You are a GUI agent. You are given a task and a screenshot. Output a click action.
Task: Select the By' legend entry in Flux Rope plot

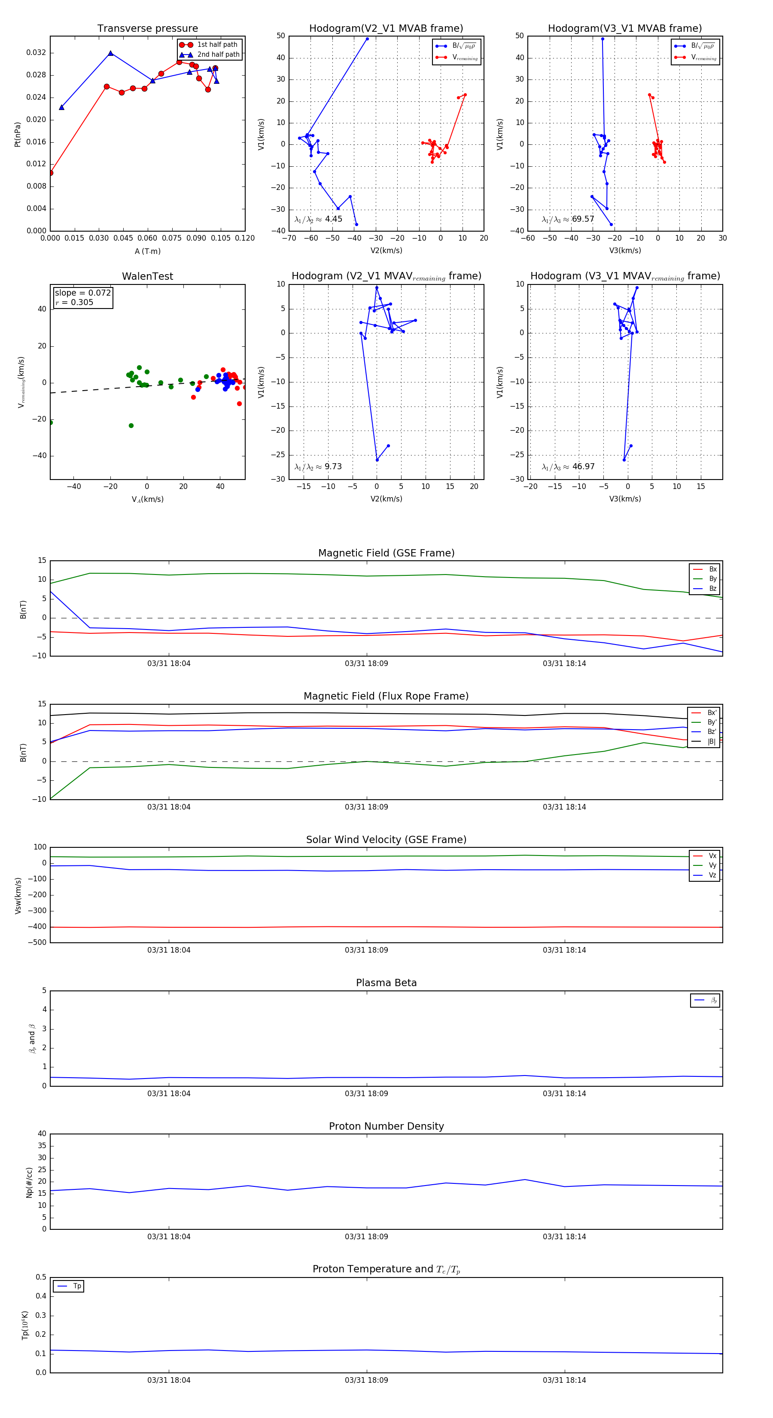pos(704,722)
